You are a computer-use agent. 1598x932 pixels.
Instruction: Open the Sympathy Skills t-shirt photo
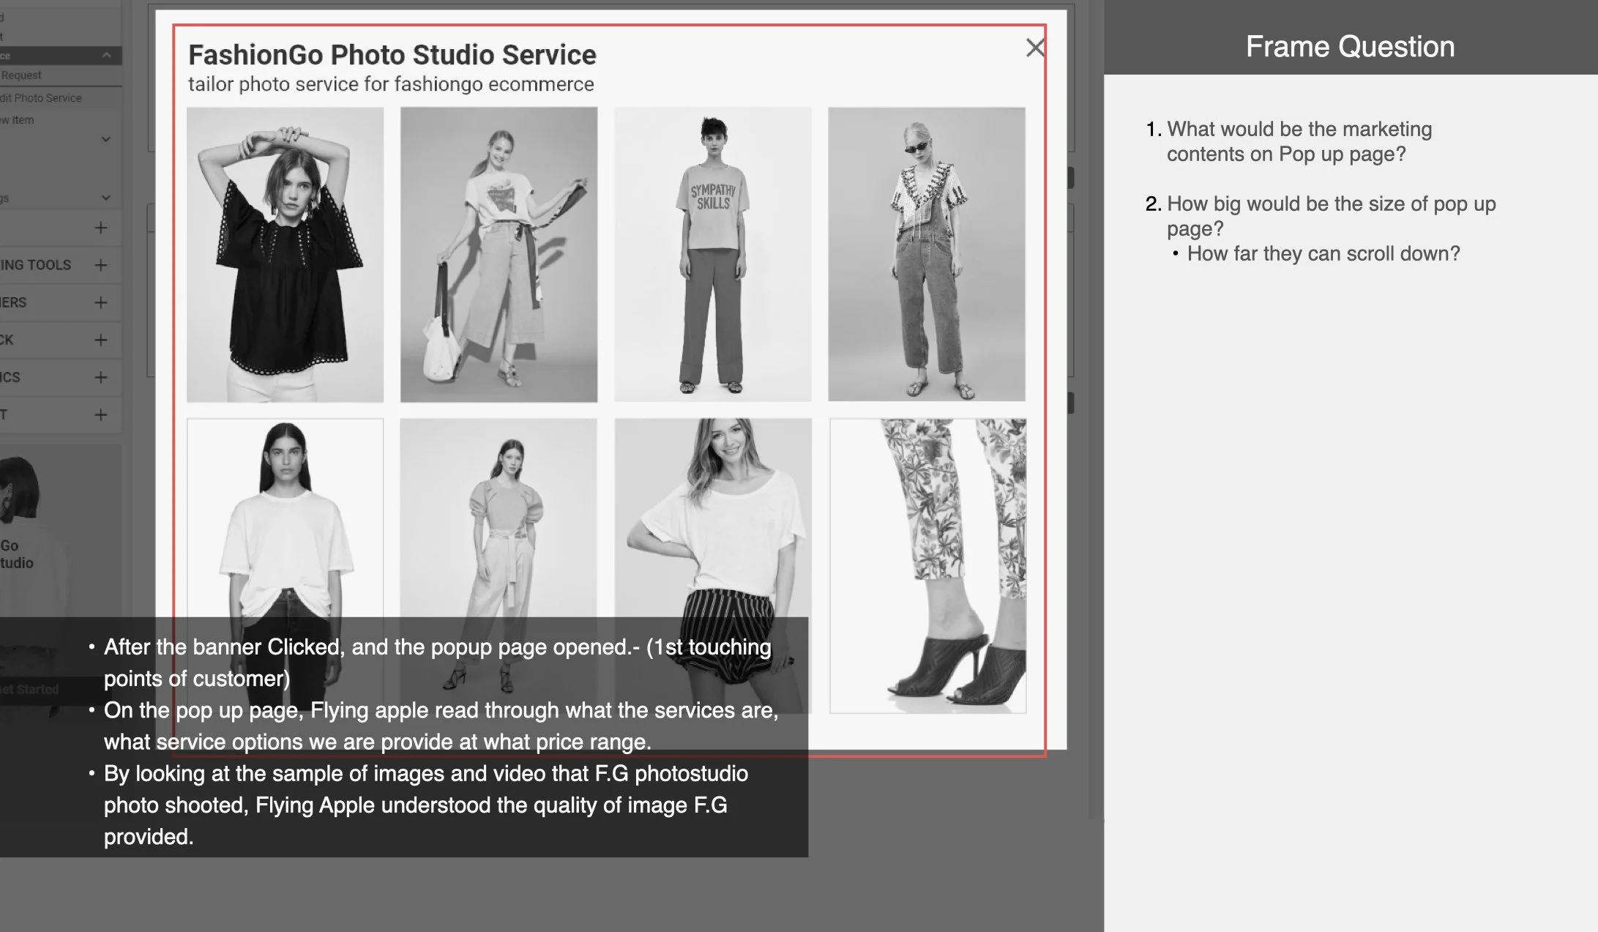tap(712, 254)
